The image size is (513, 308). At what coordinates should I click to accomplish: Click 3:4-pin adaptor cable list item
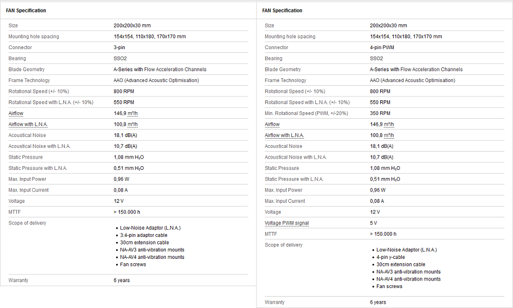(144, 235)
